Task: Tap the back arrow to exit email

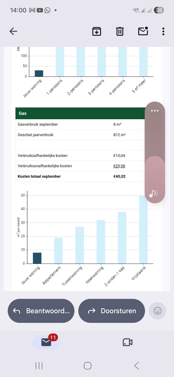Action: pos(13,31)
